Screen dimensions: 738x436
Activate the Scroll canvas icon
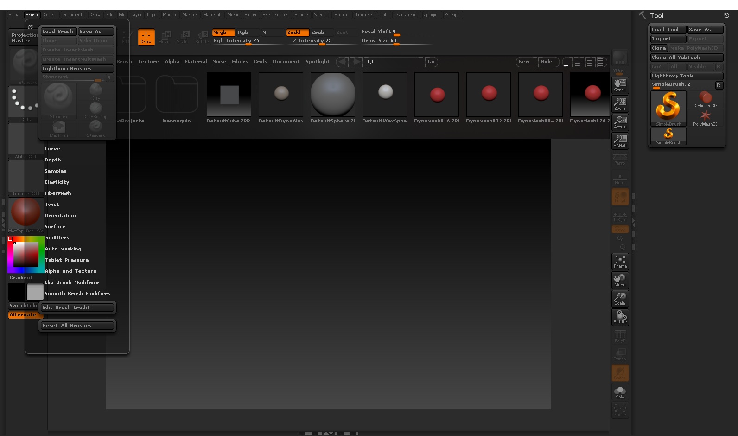(620, 85)
